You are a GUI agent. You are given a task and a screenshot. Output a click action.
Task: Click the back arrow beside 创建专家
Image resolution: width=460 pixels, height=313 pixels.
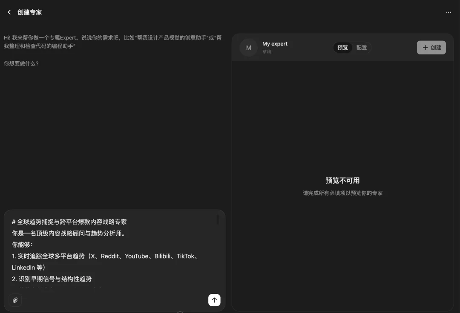[x=9, y=12]
